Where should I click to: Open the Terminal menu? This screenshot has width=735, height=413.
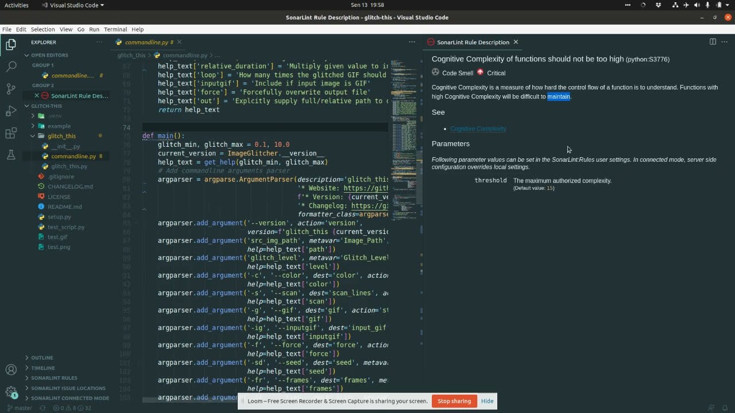(x=115, y=29)
